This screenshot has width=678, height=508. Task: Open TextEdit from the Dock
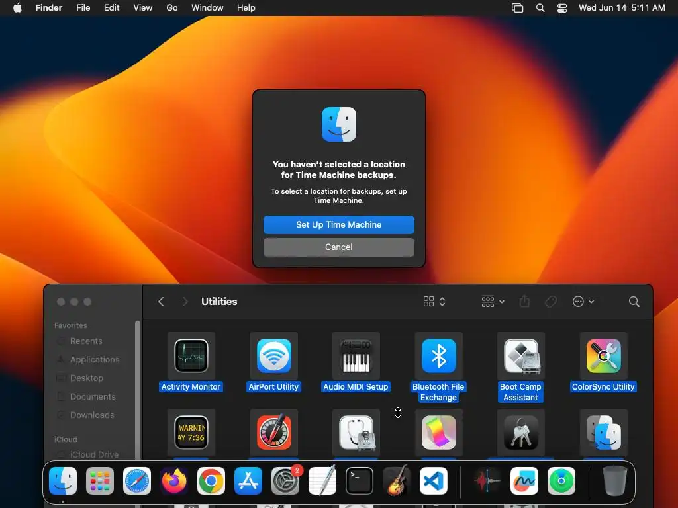pyautogui.click(x=322, y=481)
